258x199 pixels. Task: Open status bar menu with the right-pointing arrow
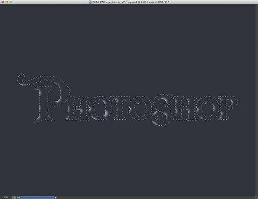56,197
